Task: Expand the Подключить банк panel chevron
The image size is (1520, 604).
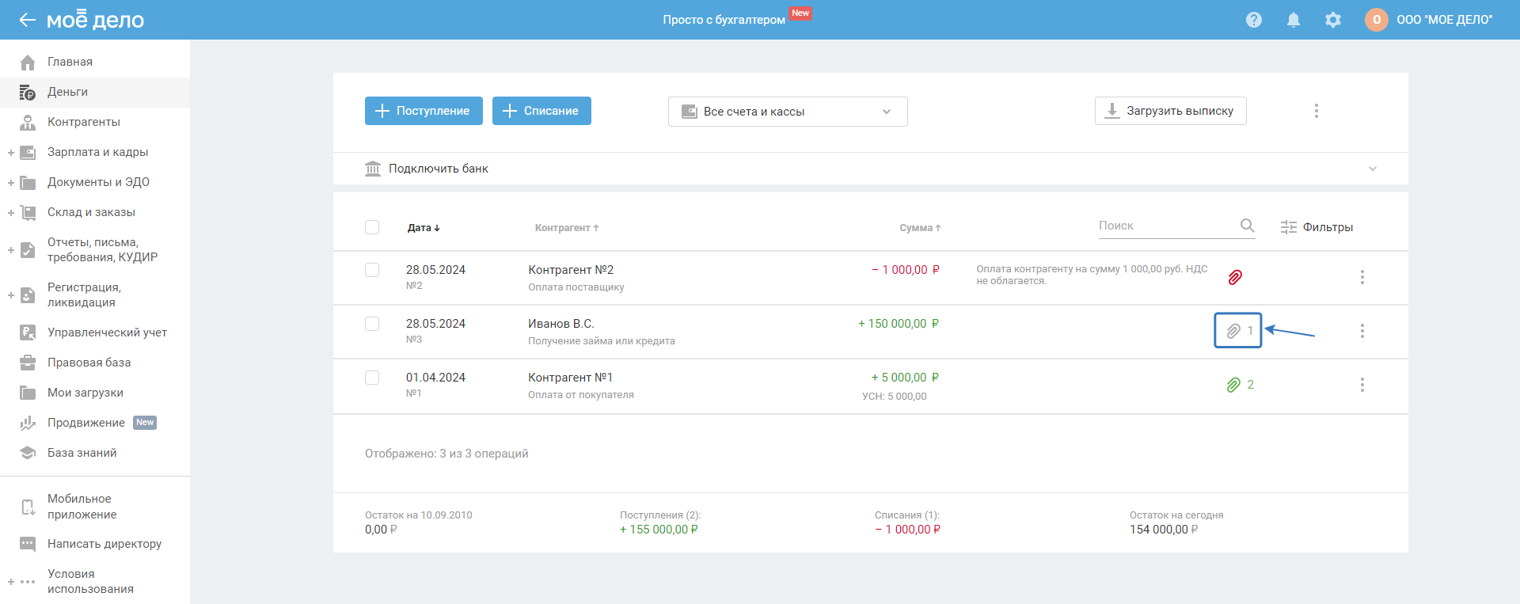Action: 1373,169
